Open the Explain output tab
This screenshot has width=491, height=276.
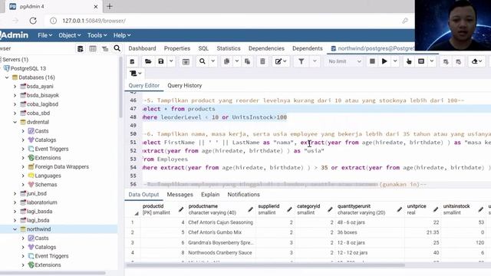[210, 194]
